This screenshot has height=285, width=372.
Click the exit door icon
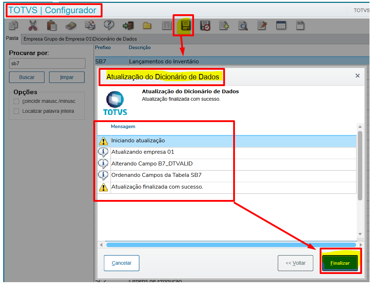point(128,26)
